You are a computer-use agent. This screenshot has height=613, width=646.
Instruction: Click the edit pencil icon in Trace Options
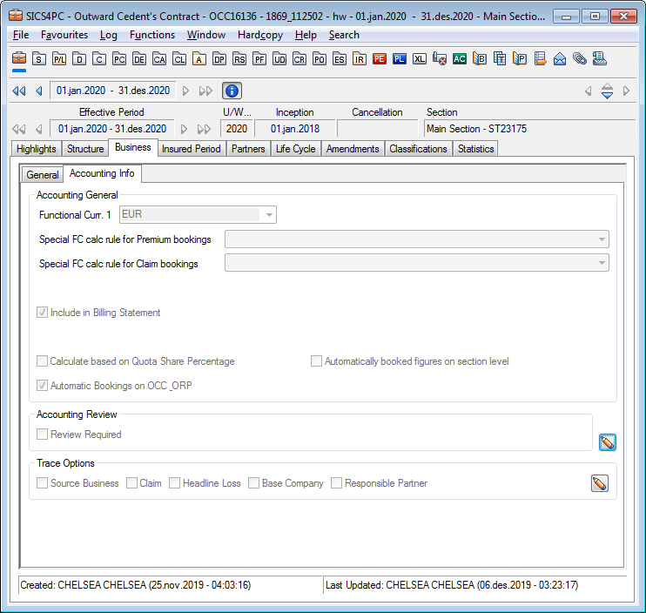click(599, 483)
